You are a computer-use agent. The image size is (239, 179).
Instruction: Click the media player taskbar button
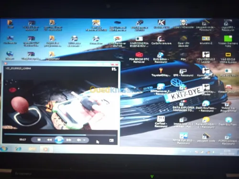click(46, 149)
